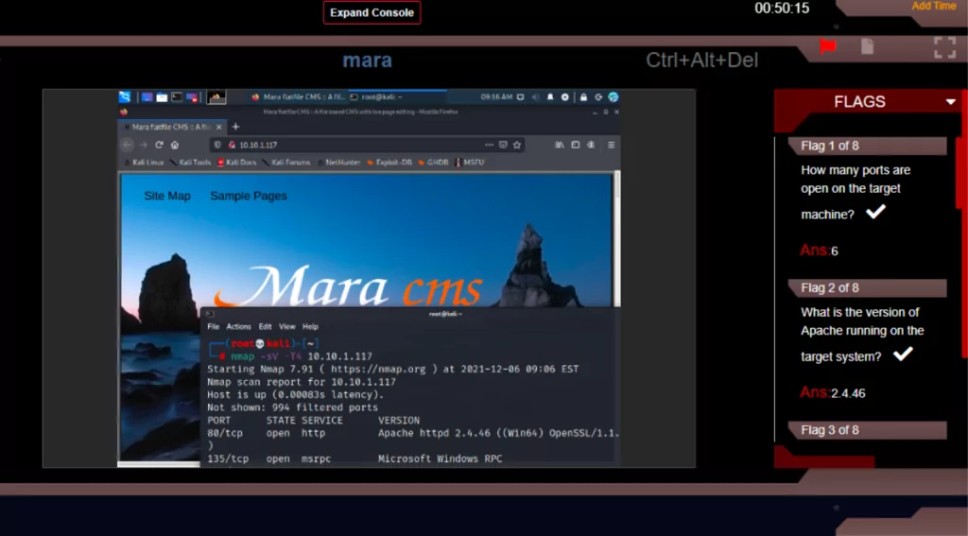
Task: Open the Firefox hamburger menu
Action: point(612,145)
